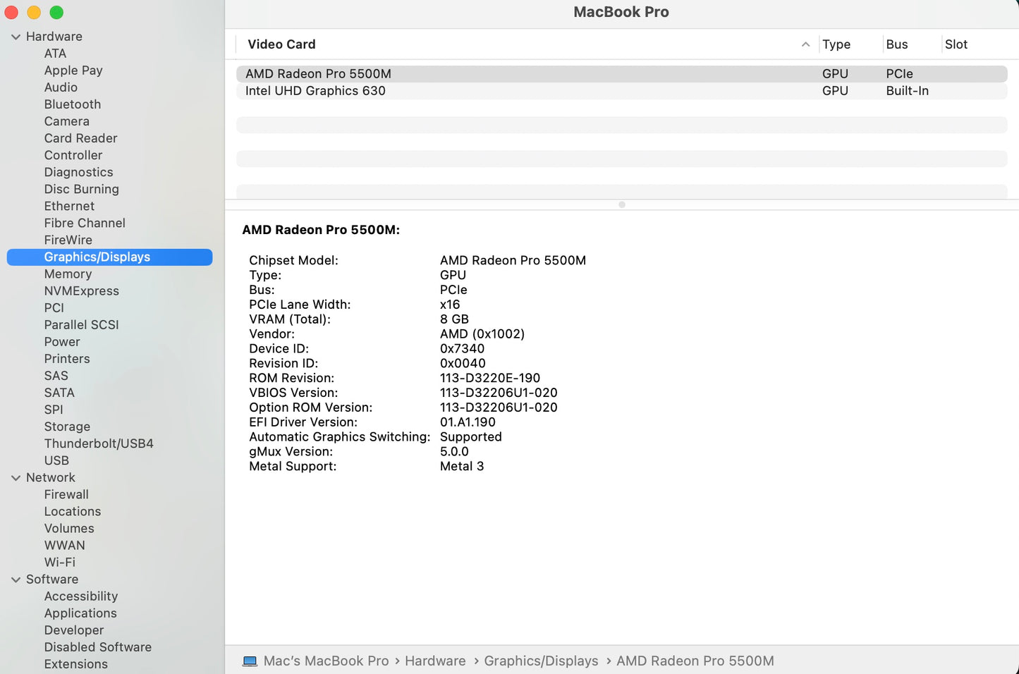Click Mac's MacBook Pro in breadcrumb
The height and width of the screenshot is (674, 1019).
[327, 661]
